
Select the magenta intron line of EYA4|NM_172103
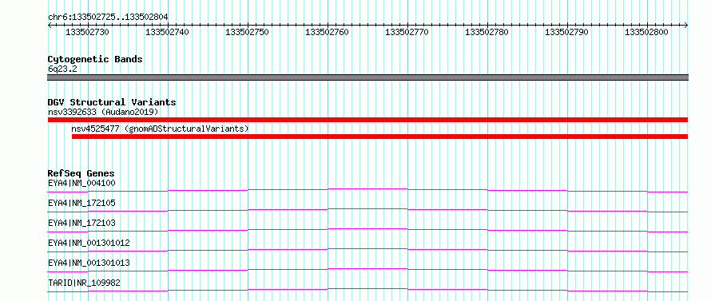(x=367, y=230)
